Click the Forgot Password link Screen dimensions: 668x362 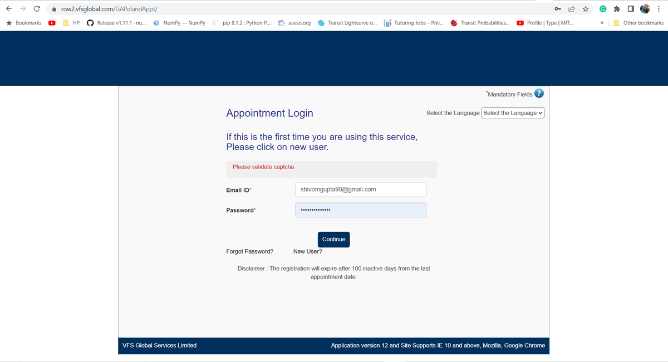pos(250,251)
